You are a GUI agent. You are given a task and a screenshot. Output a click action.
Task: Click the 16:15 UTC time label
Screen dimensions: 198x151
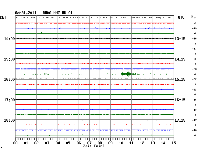pyautogui.click(x=180, y=100)
